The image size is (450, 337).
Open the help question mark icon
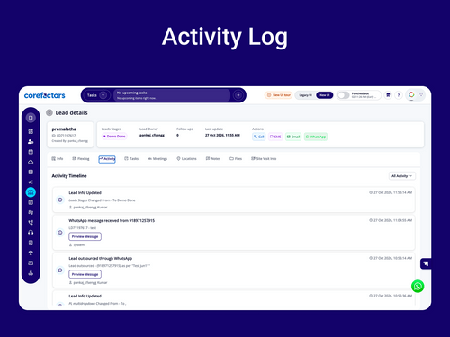tap(399, 95)
